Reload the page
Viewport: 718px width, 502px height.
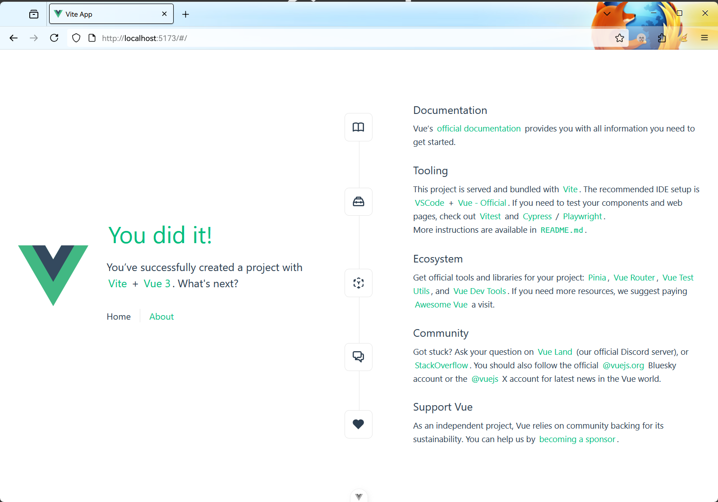point(54,38)
